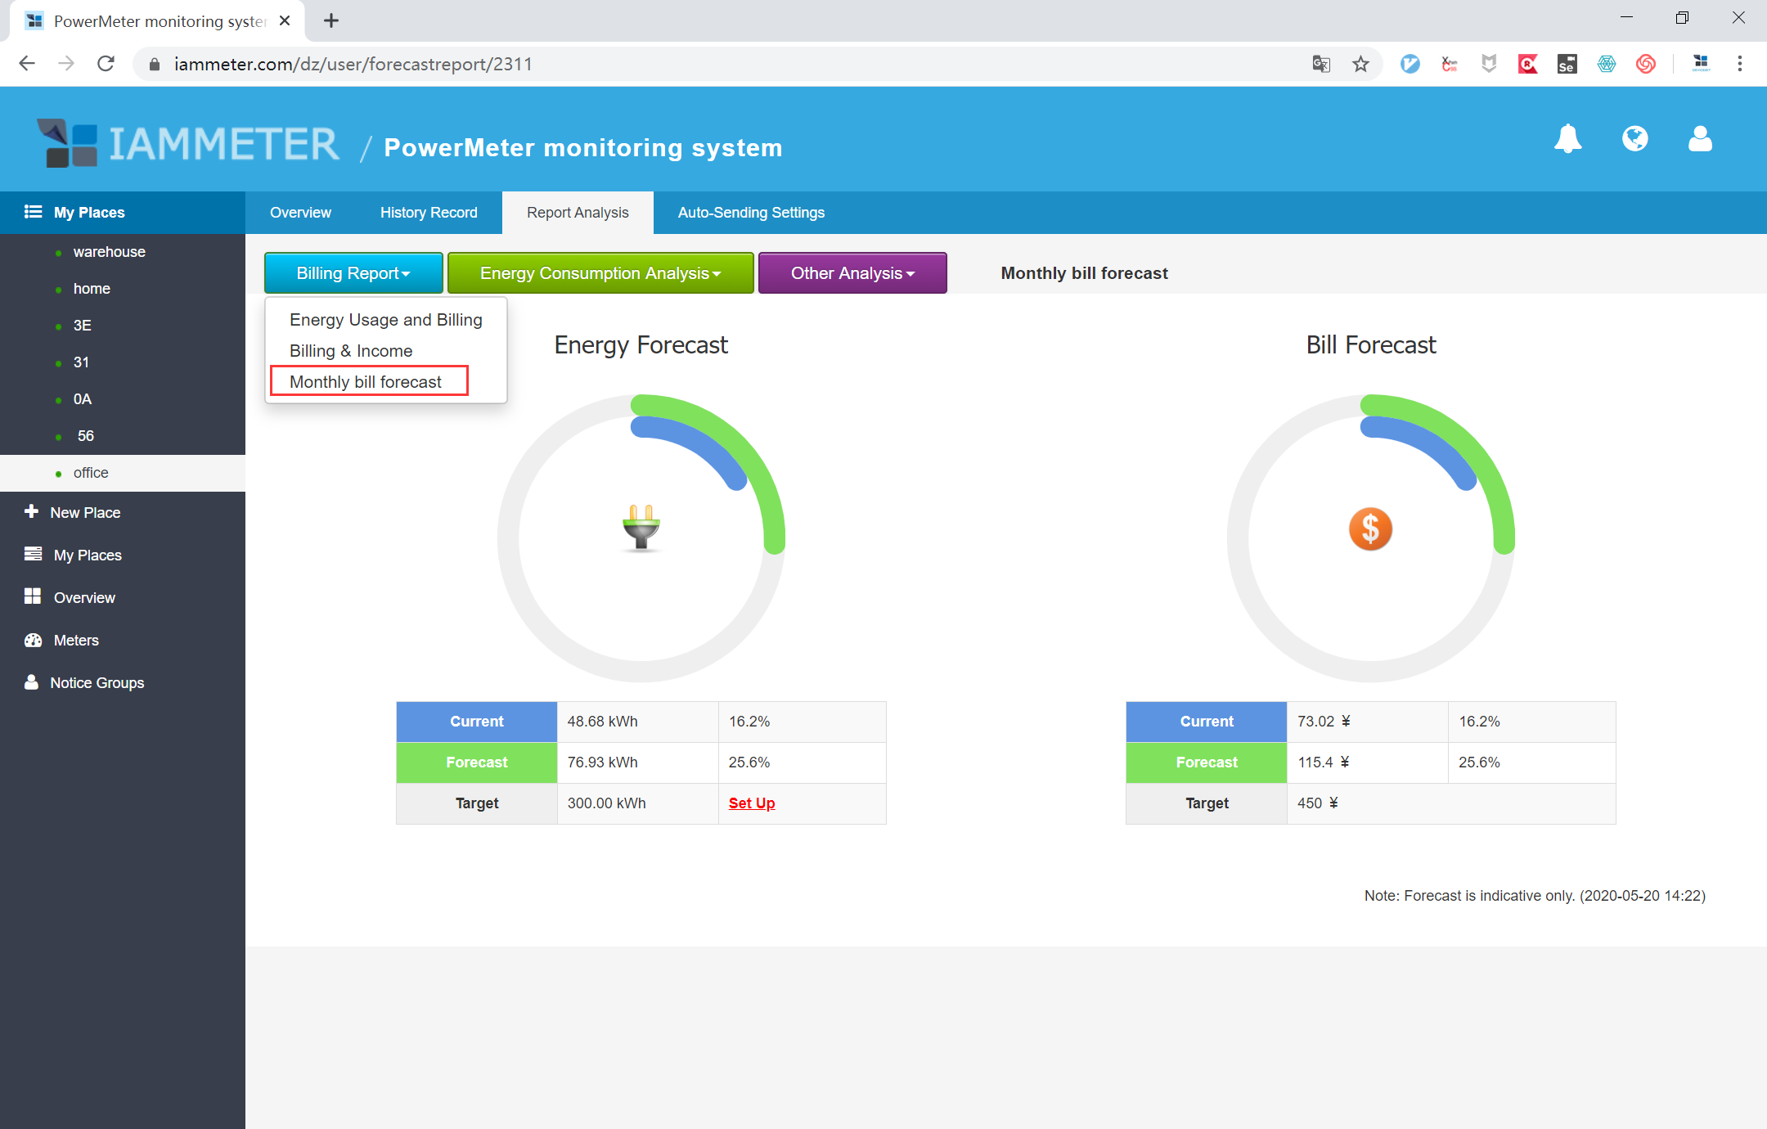Open Notice Groups in sidebar
1767x1129 pixels.
click(x=97, y=683)
